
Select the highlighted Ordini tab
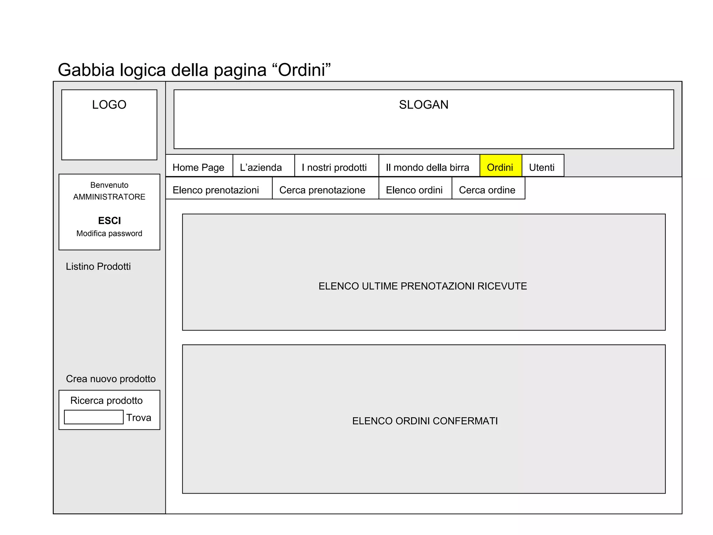point(501,166)
